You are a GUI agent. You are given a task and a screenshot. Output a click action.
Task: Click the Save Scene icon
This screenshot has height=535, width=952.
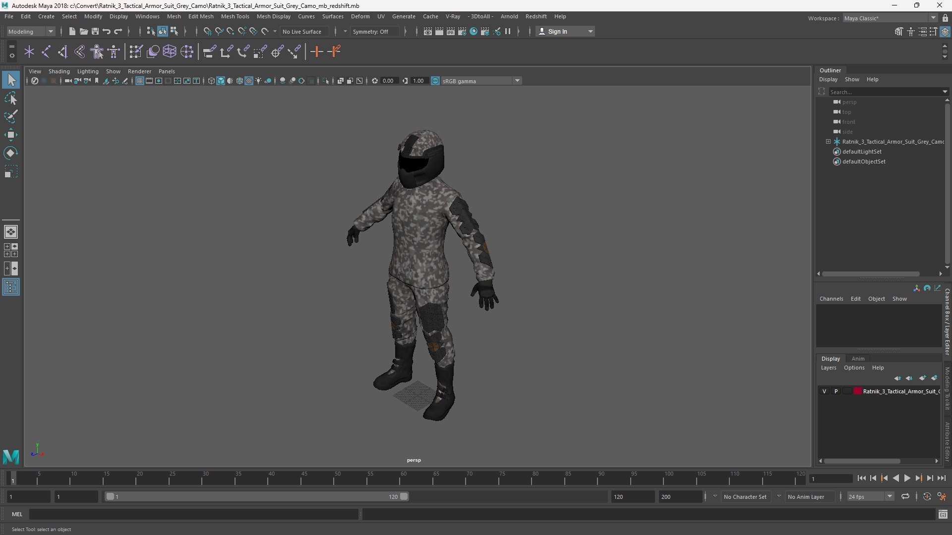pos(95,31)
